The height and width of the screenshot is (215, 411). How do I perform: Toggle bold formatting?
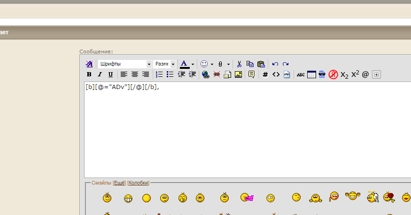pos(89,74)
